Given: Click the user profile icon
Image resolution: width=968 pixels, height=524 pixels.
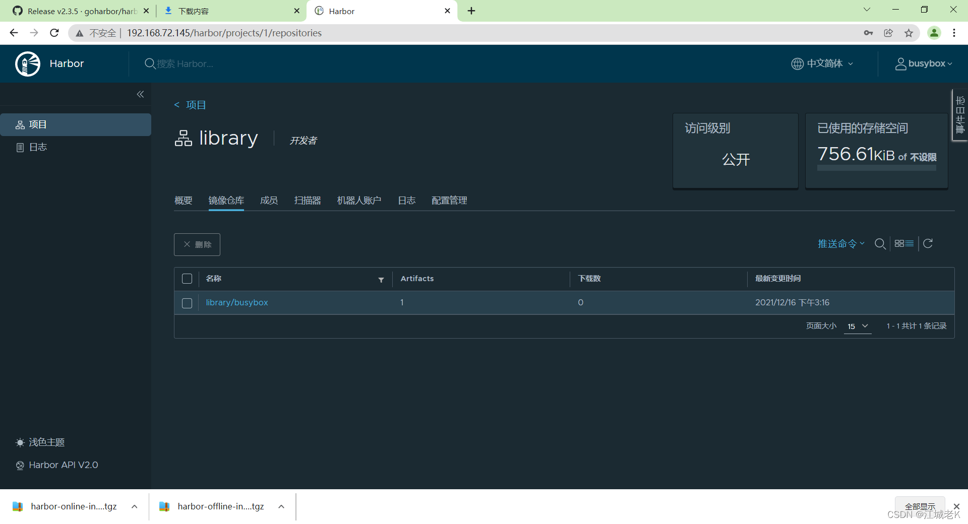Looking at the screenshot, I should coord(900,63).
